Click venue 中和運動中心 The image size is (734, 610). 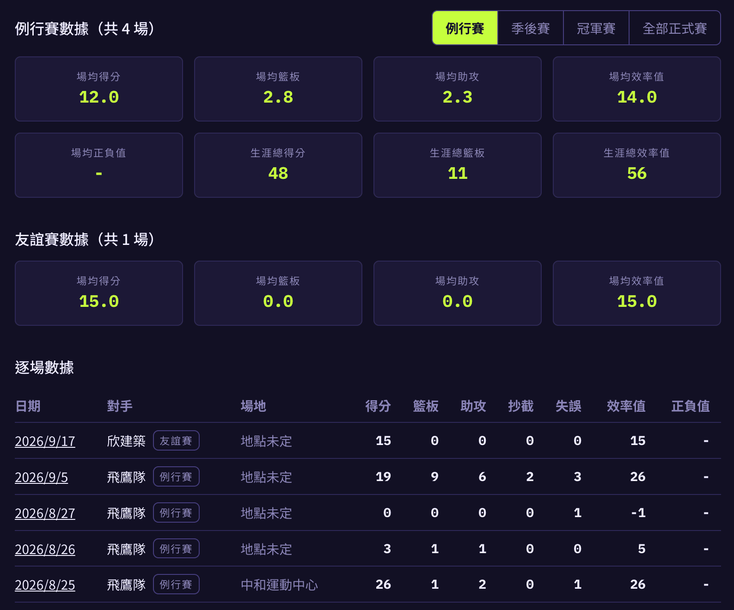pos(279,585)
